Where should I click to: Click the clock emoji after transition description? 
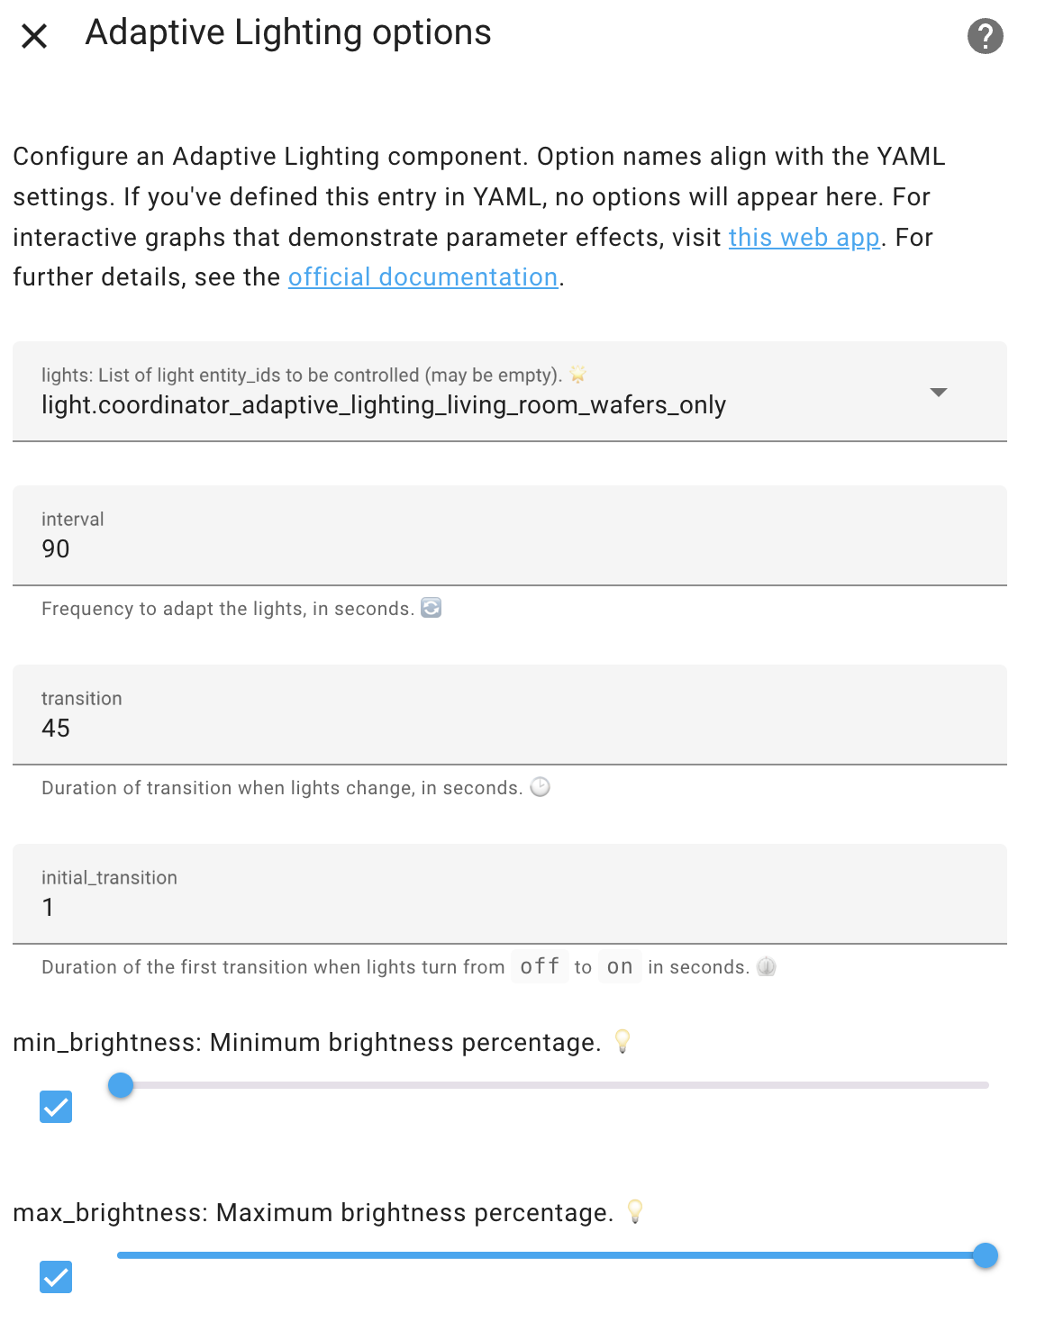point(540,787)
